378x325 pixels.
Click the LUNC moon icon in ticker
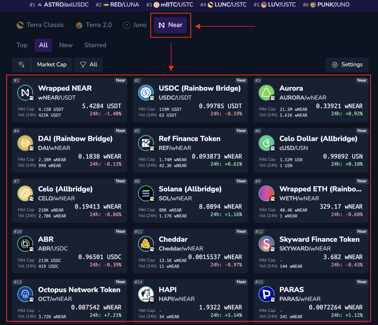click(210, 5)
